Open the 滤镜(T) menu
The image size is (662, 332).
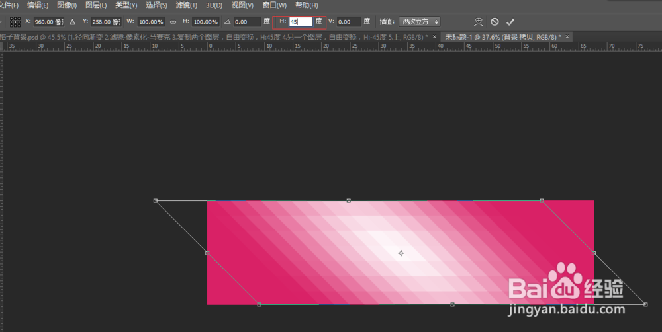[186, 5]
